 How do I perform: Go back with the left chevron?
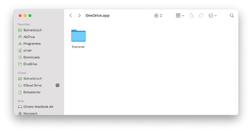click(x=71, y=15)
